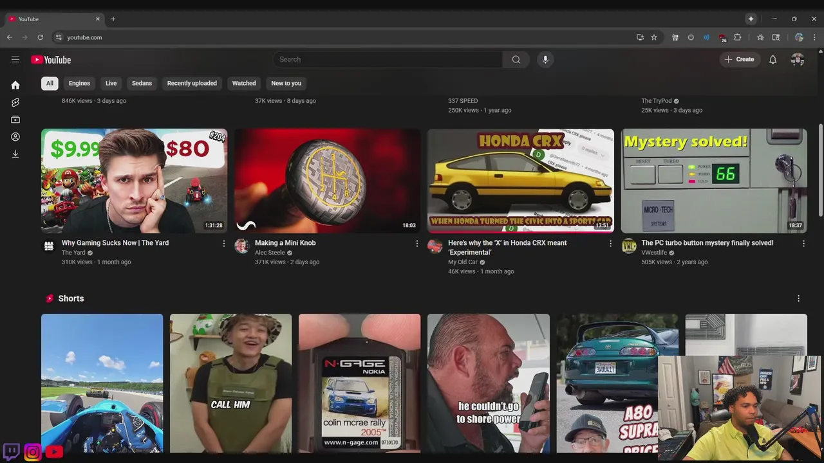Open the Chrome three-dot menu

pos(814,37)
